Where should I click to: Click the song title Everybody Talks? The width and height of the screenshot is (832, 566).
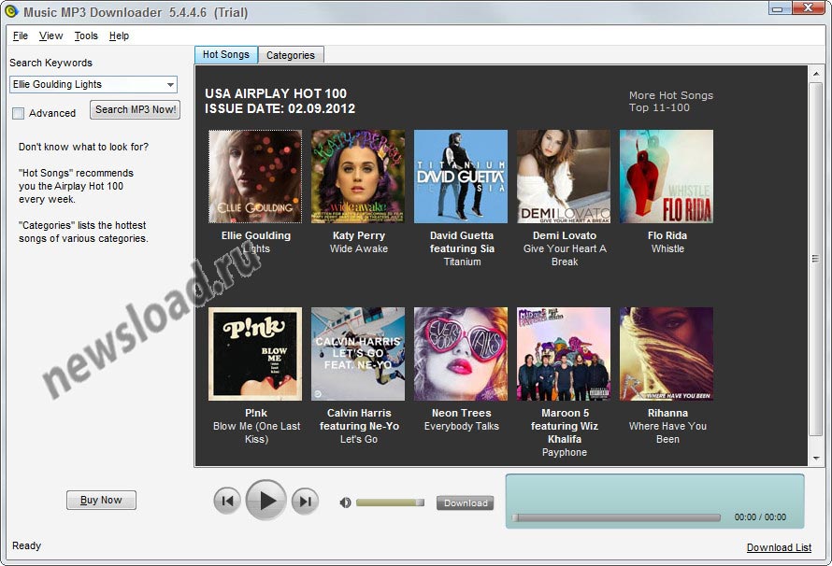462,426
